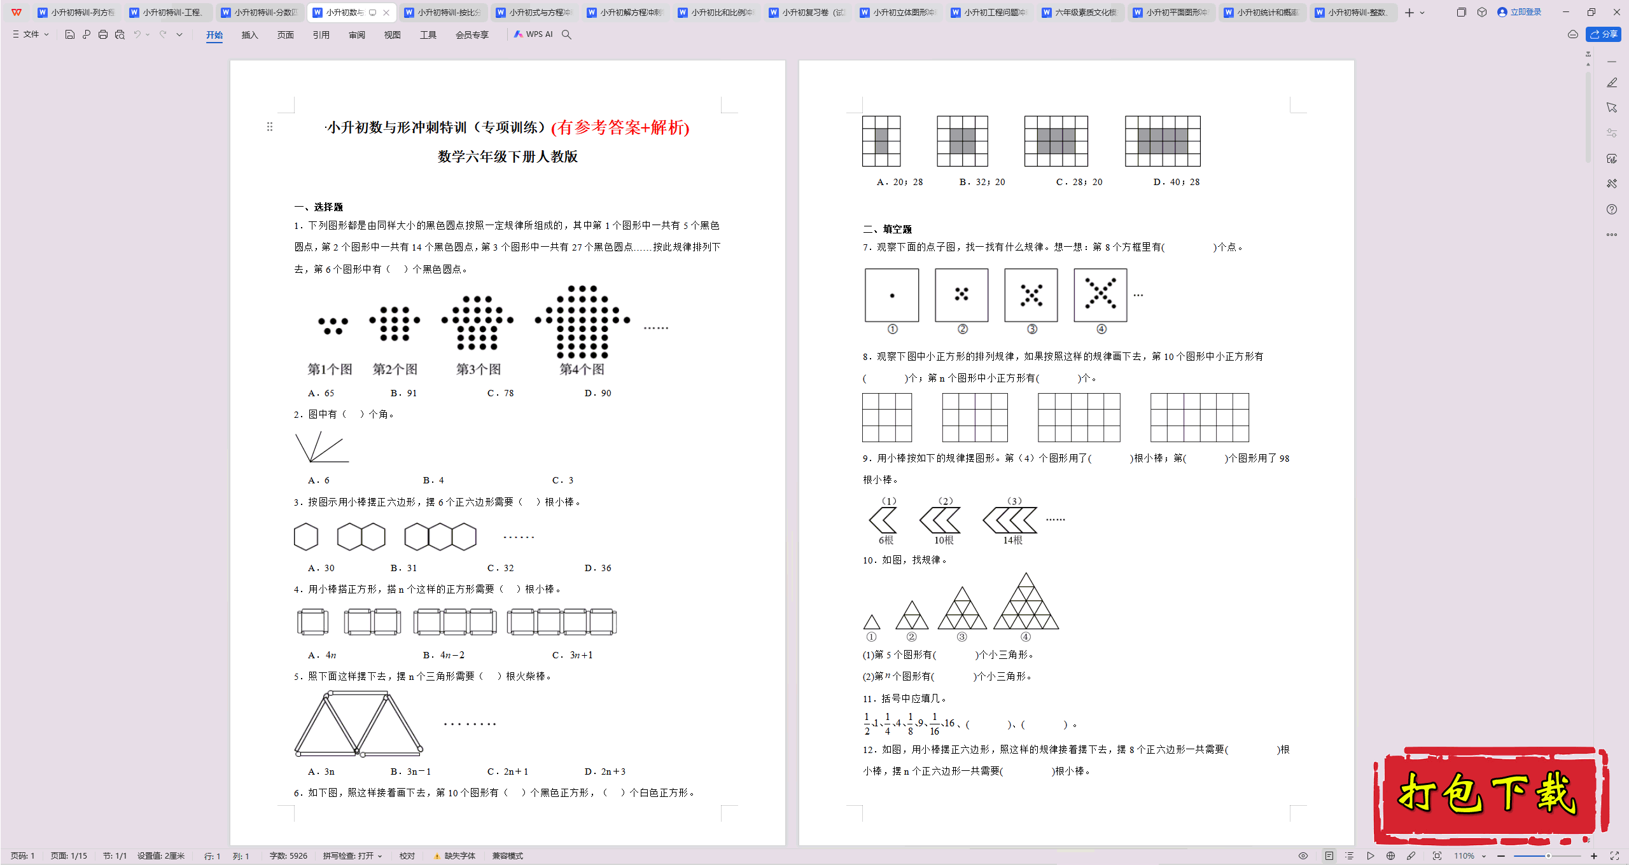The image size is (1629, 865).
Task: Open the 工具 ribbon tab
Action: pyautogui.click(x=428, y=35)
